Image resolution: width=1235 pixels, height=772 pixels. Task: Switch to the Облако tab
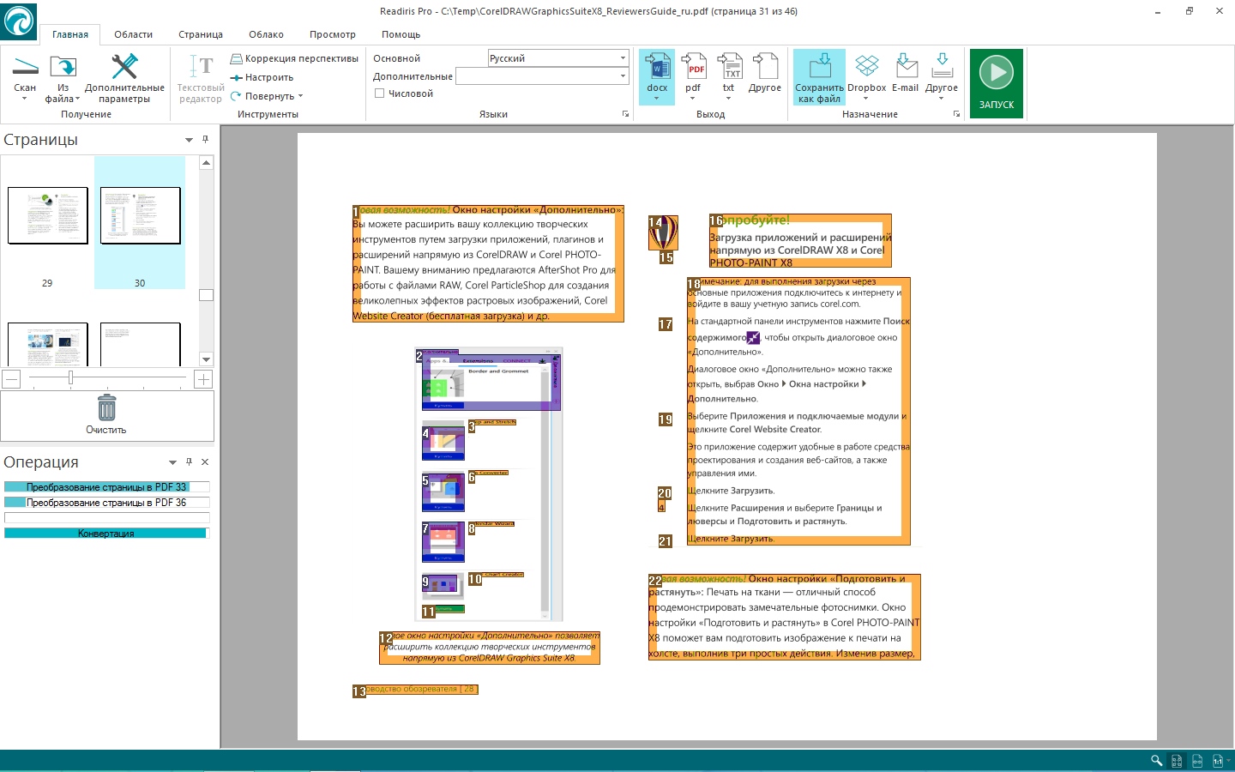[267, 34]
